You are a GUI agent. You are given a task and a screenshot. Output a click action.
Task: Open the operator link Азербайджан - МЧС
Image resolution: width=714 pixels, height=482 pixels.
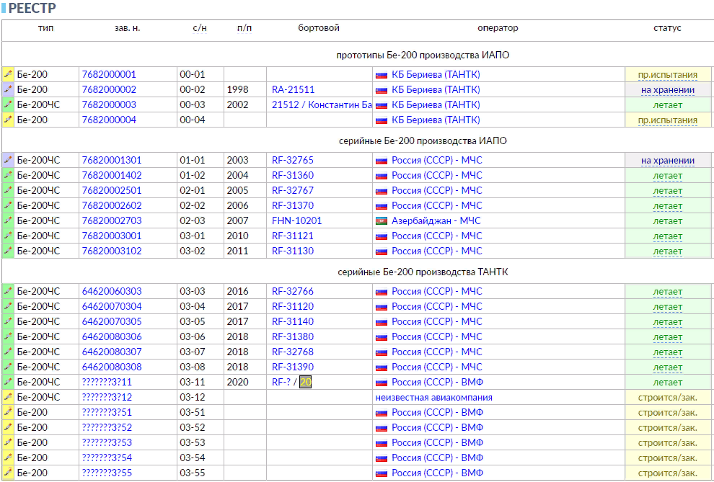436,220
